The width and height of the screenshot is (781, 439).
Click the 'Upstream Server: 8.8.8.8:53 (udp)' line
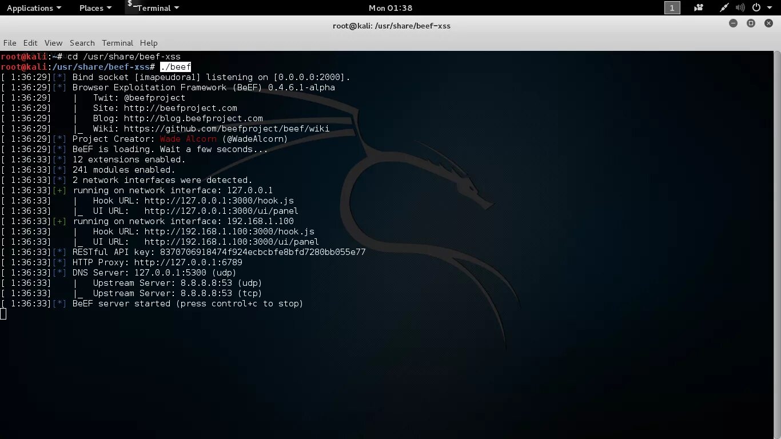point(177,283)
